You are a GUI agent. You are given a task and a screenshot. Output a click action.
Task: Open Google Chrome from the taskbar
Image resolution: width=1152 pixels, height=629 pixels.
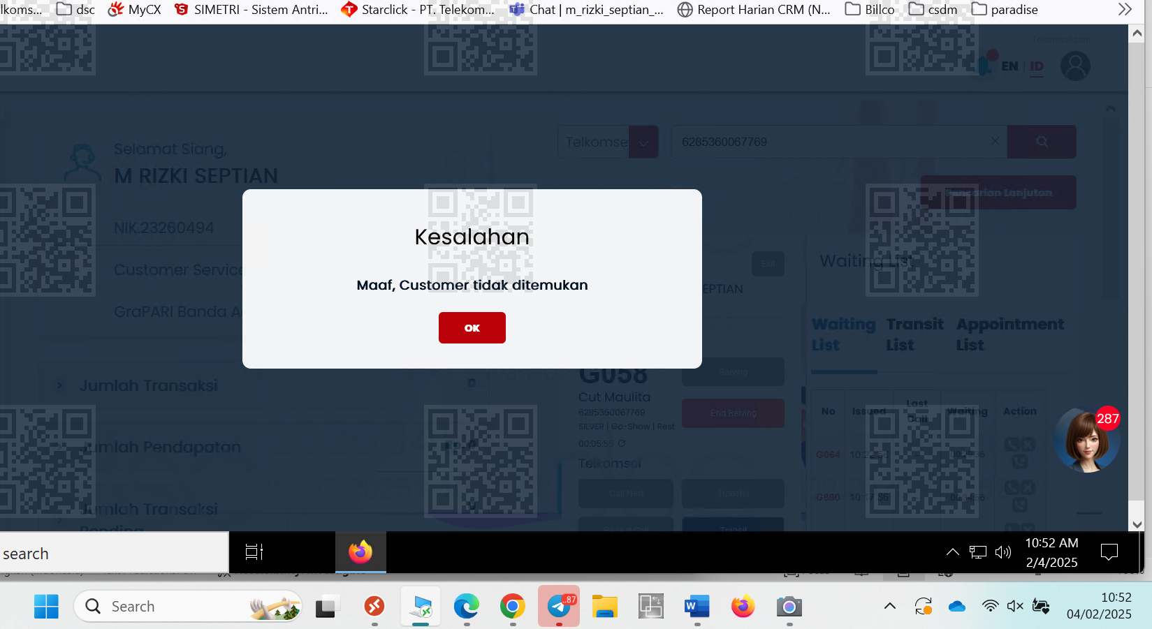[x=513, y=607]
